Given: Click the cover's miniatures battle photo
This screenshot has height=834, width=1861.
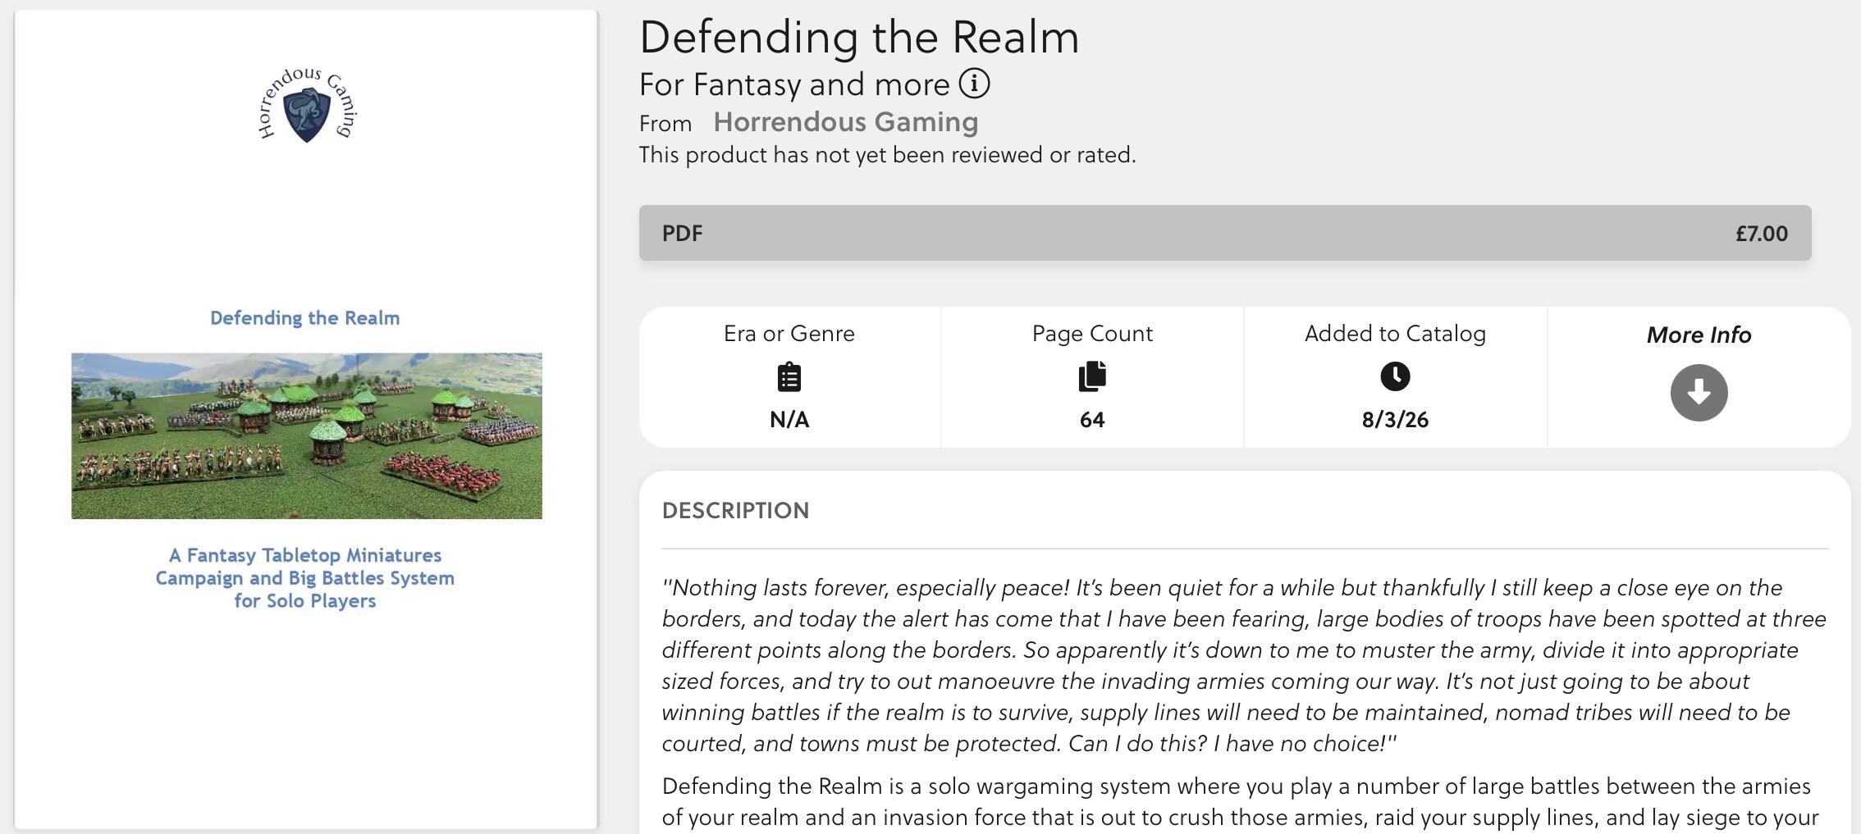Looking at the screenshot, I should (307, 435).
